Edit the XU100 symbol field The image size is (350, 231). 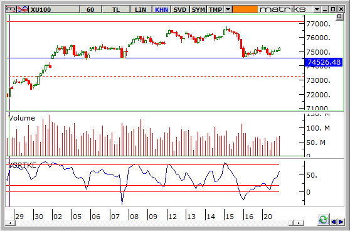55,9
